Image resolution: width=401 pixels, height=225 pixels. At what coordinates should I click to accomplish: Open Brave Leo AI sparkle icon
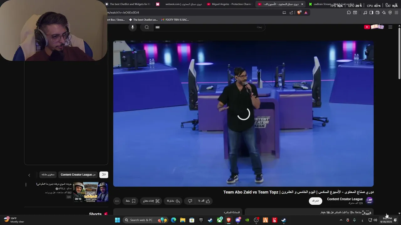[x=384, y=12]
